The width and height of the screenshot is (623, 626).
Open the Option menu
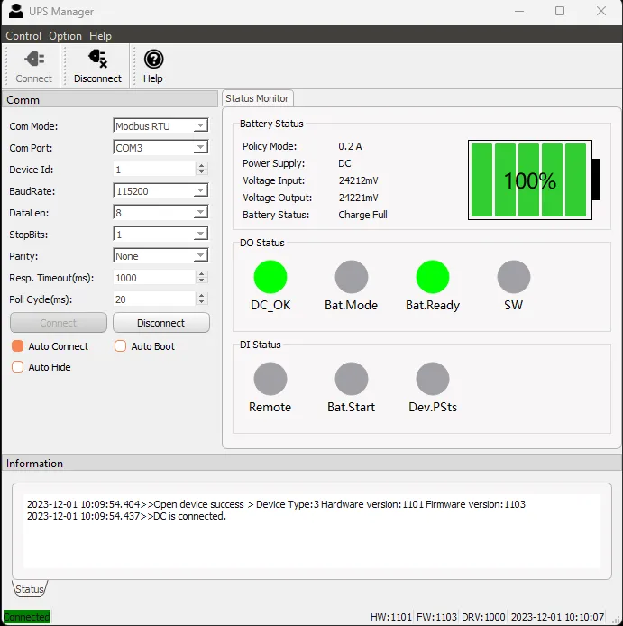pyautogui.click(x=66, y=36)
